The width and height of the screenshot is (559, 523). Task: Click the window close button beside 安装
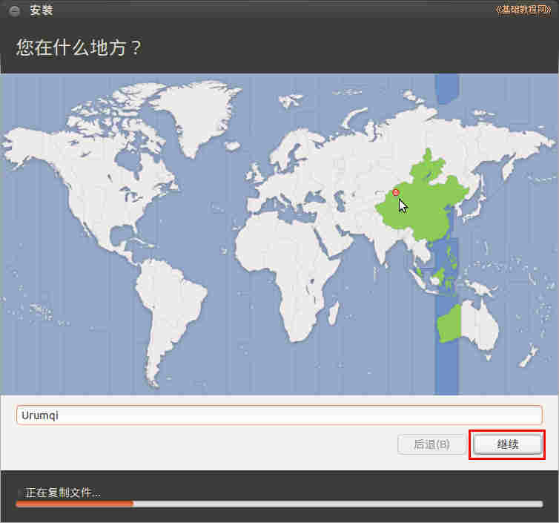[14, 10]
